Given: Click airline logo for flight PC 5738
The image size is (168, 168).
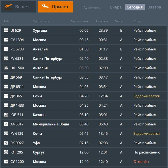Looking at the screenshot, I should [x=6, y=49].
